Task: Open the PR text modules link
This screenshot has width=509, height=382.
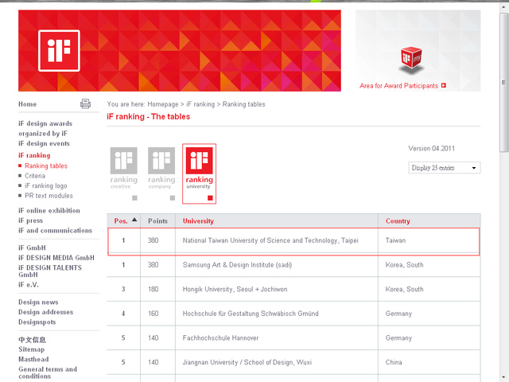Action: point(49,196)
